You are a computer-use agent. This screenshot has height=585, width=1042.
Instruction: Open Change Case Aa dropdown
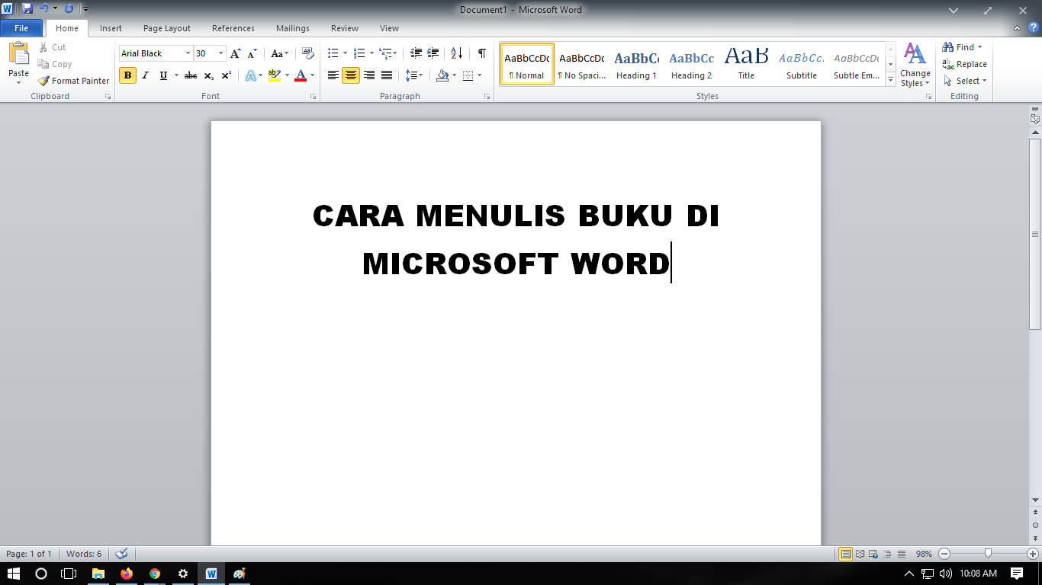[x=280, y=53]
